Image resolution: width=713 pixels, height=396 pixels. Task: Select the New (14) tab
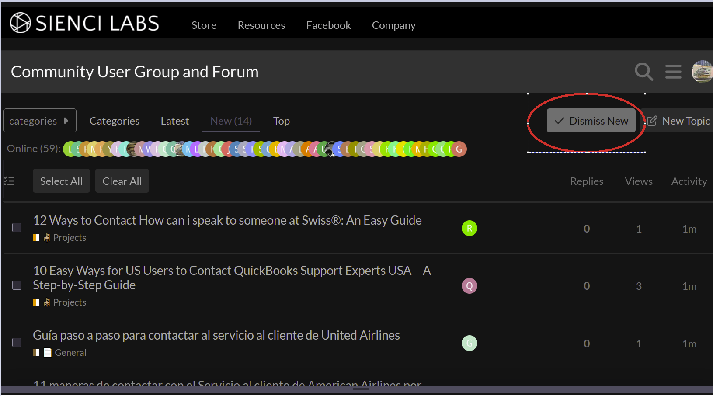(x=231, y=121)
